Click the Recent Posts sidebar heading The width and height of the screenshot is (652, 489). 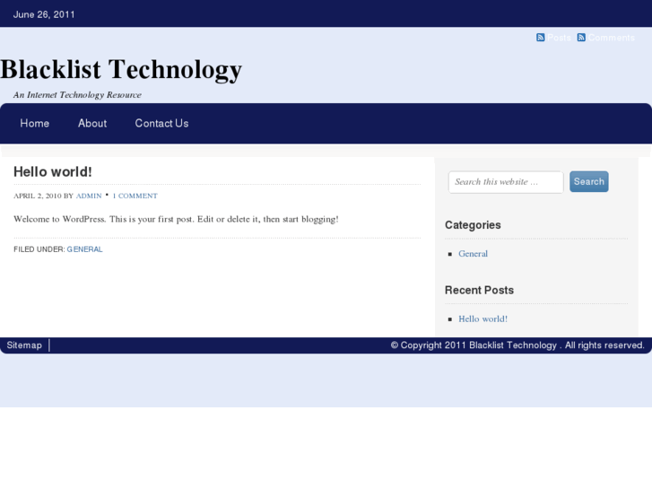coord(479,290)
